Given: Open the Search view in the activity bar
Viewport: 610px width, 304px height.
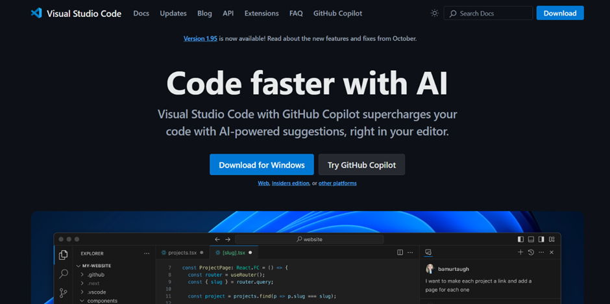Looking at the screenshot, I should [63, 274].
